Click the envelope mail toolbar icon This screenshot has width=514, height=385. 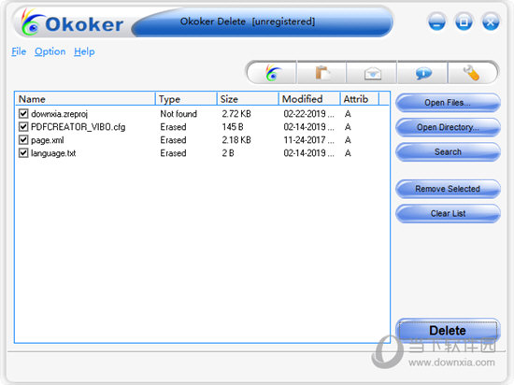point(373,74)
